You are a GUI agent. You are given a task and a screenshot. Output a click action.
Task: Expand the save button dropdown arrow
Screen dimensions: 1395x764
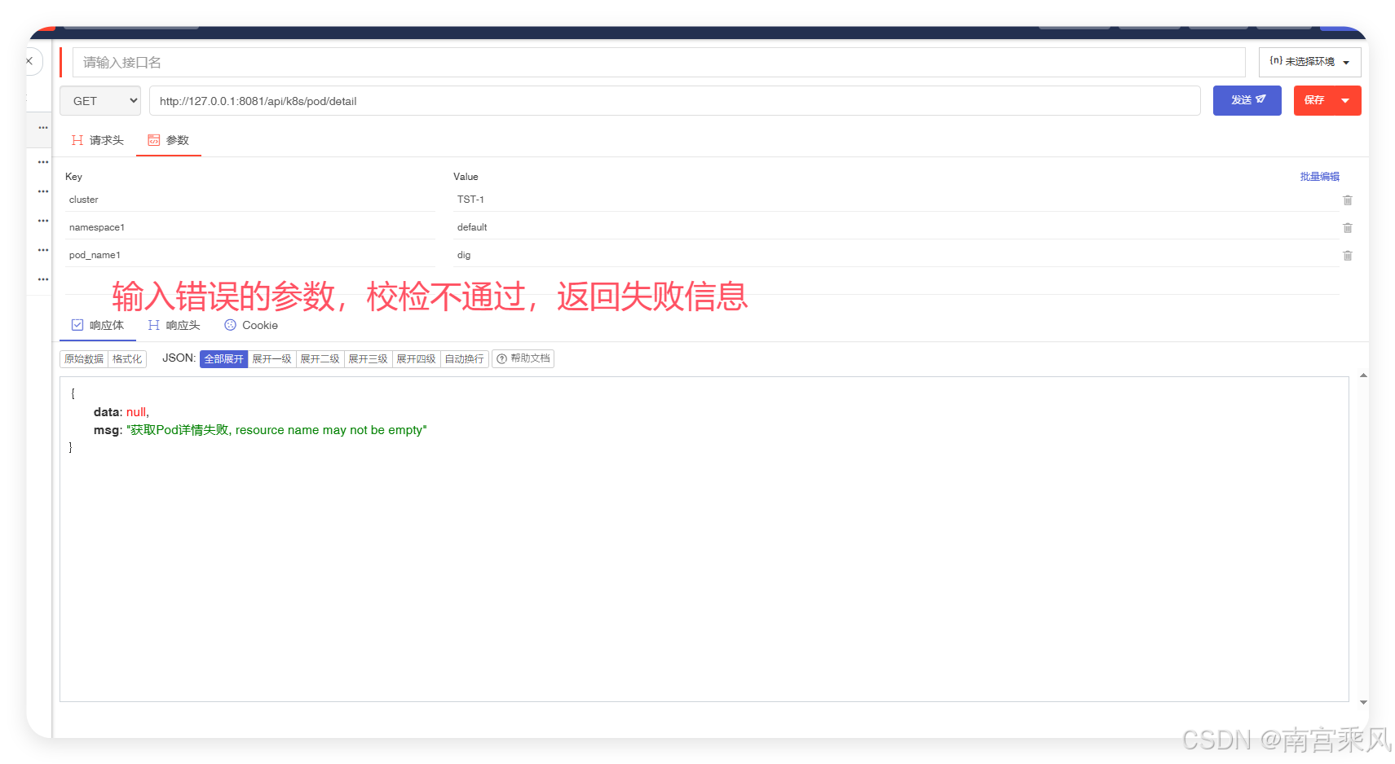(x=1345, y=101)
